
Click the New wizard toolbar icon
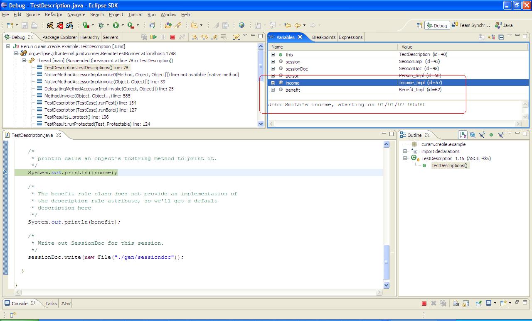click(x=10, y=25)
